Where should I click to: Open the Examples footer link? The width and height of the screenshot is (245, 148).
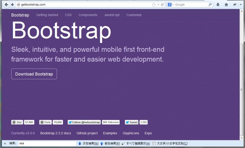110,133
